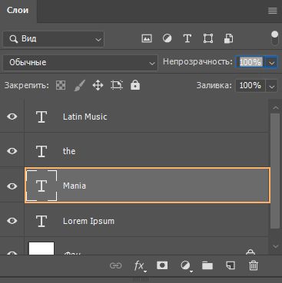Click the white background layer thumbnail
Screen dimensions: 282x283
pos(41,248)
